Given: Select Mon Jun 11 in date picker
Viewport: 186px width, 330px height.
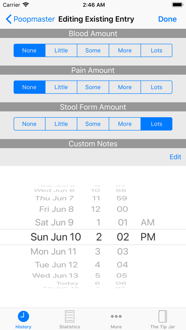Looking at the screenshot, I should click(54, 251).
